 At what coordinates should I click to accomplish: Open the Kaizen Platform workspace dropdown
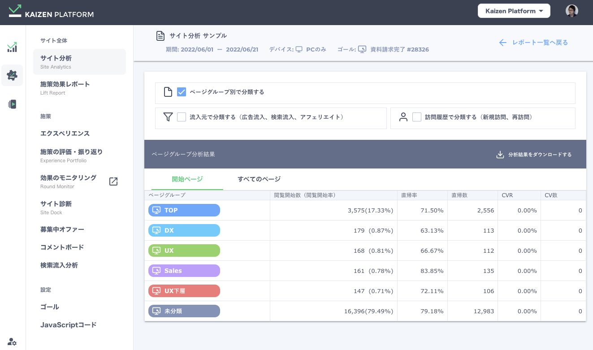coord(514,10)
